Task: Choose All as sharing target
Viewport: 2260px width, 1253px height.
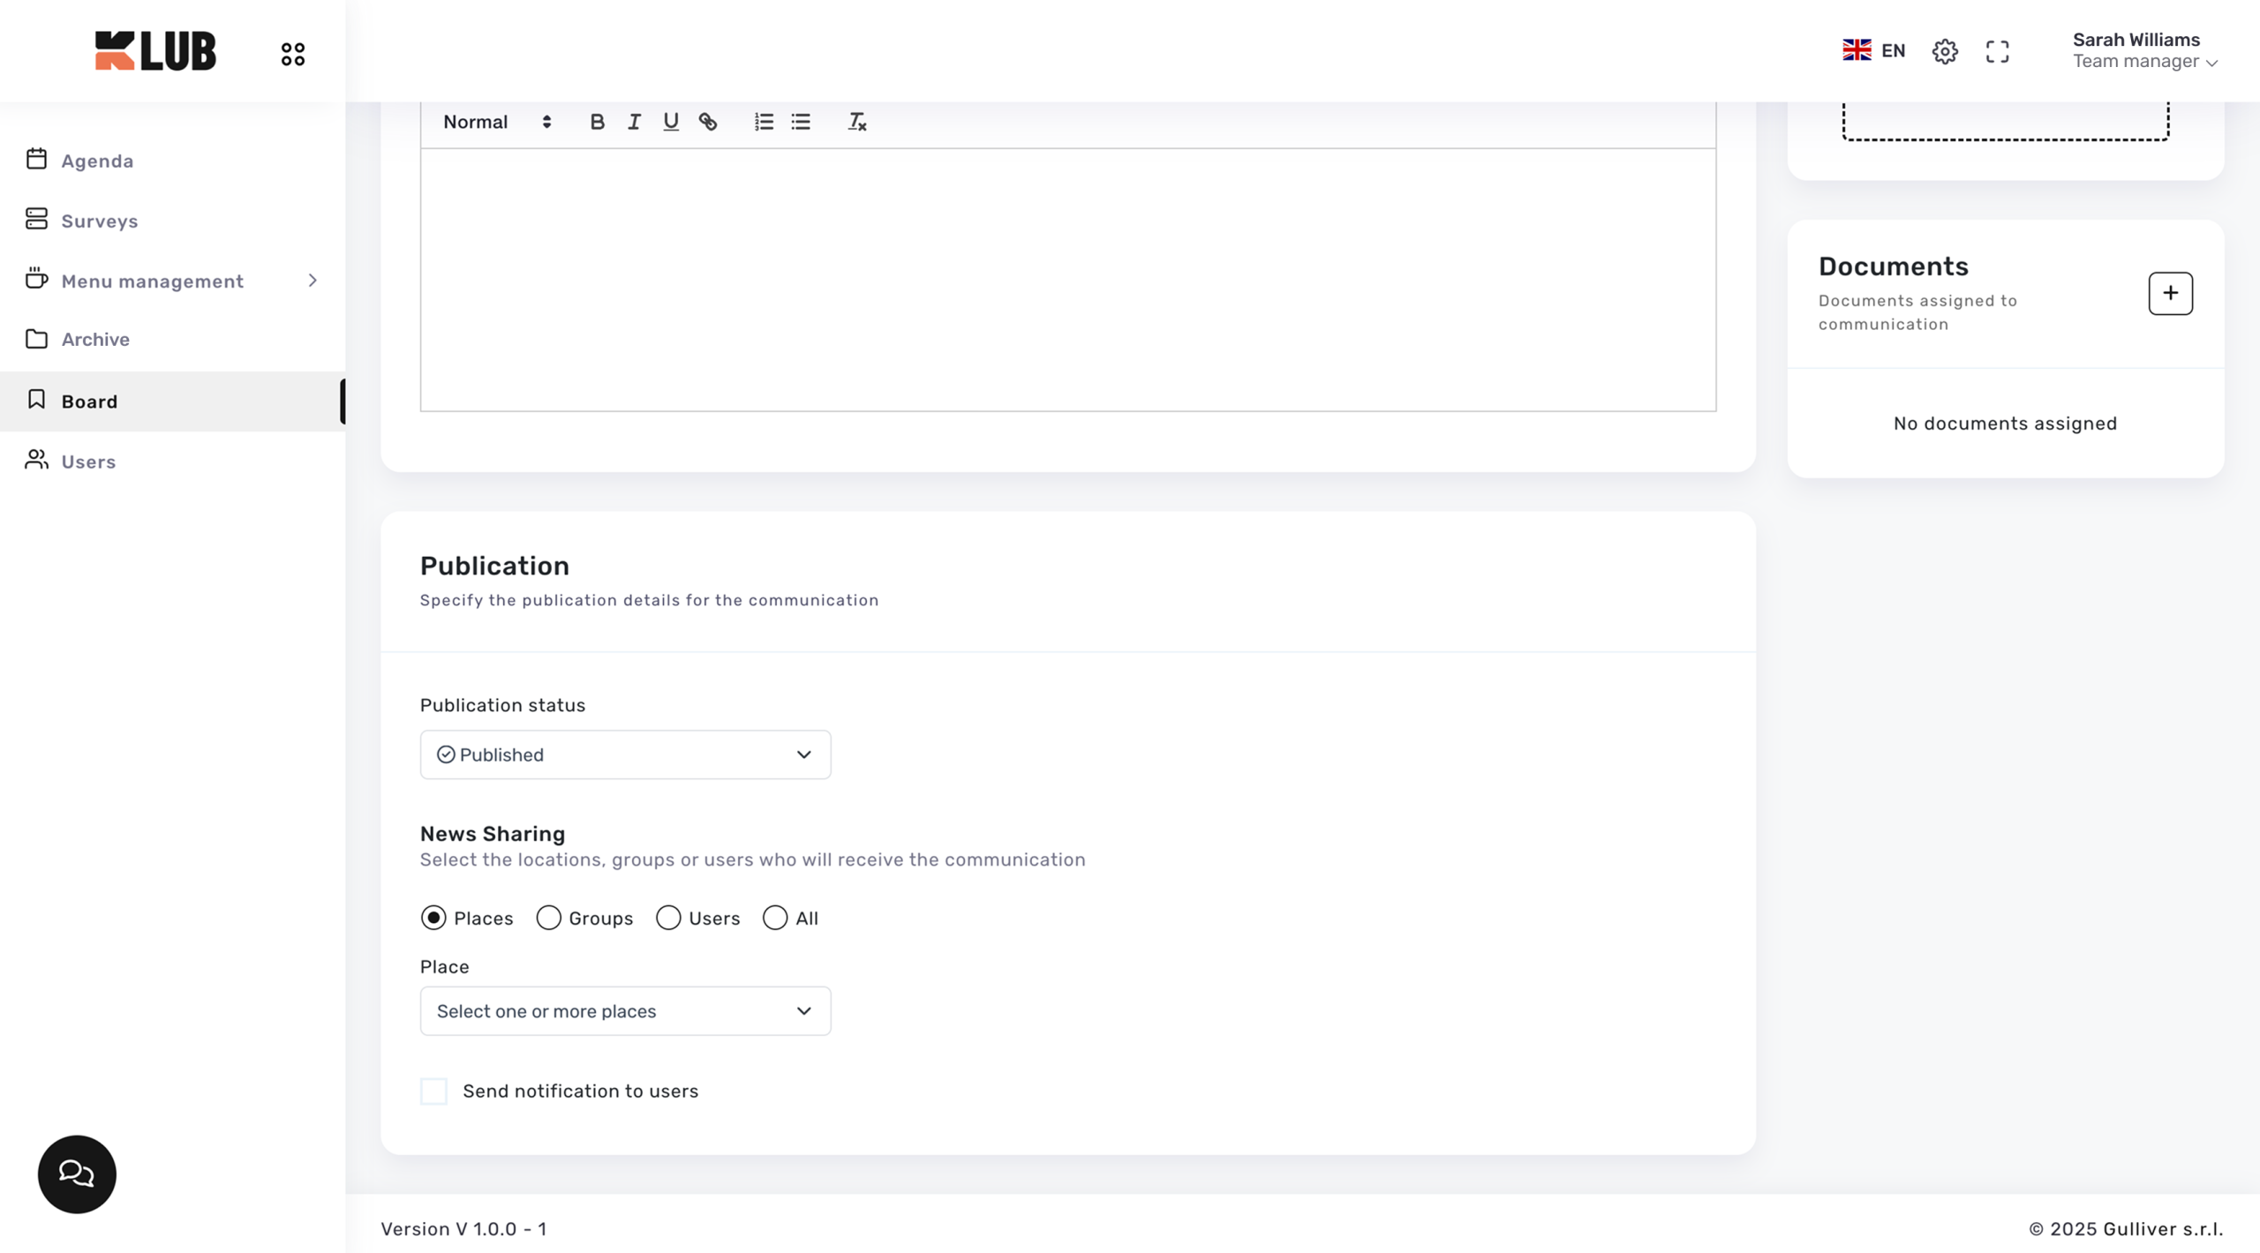Action: coord(775,918)
